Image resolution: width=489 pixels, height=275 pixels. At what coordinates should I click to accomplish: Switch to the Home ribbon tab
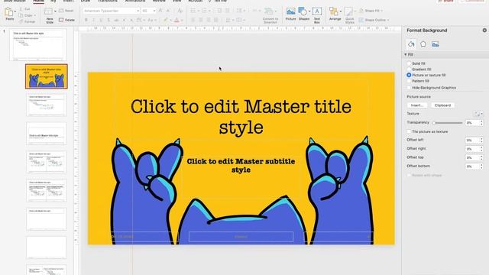[39, 1]
